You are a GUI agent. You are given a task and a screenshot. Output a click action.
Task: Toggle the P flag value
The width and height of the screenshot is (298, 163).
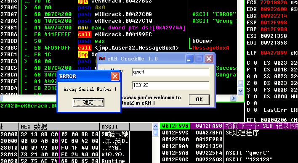click(255, 70)
